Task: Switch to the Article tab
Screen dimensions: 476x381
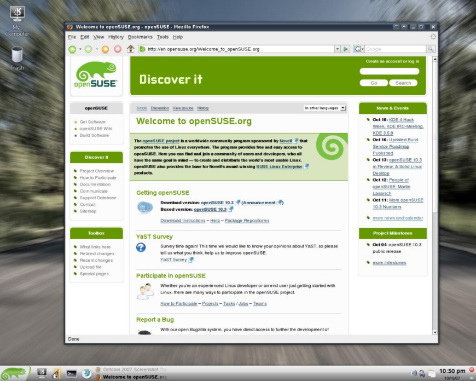Action: [142, 108]
